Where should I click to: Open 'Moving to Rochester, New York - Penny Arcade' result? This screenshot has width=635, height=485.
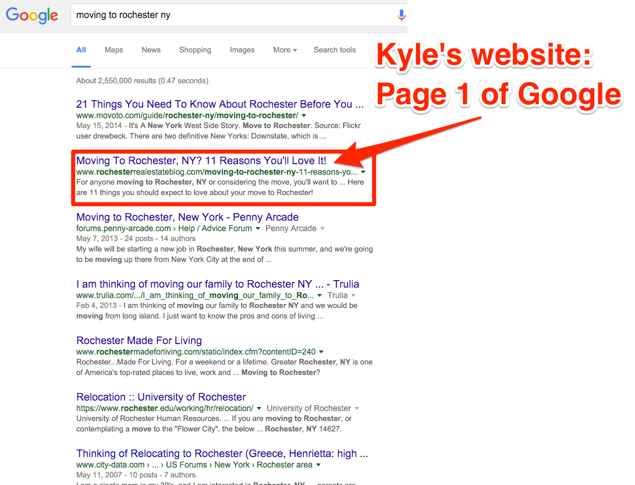pyautogui.click(x=187, y=217)
